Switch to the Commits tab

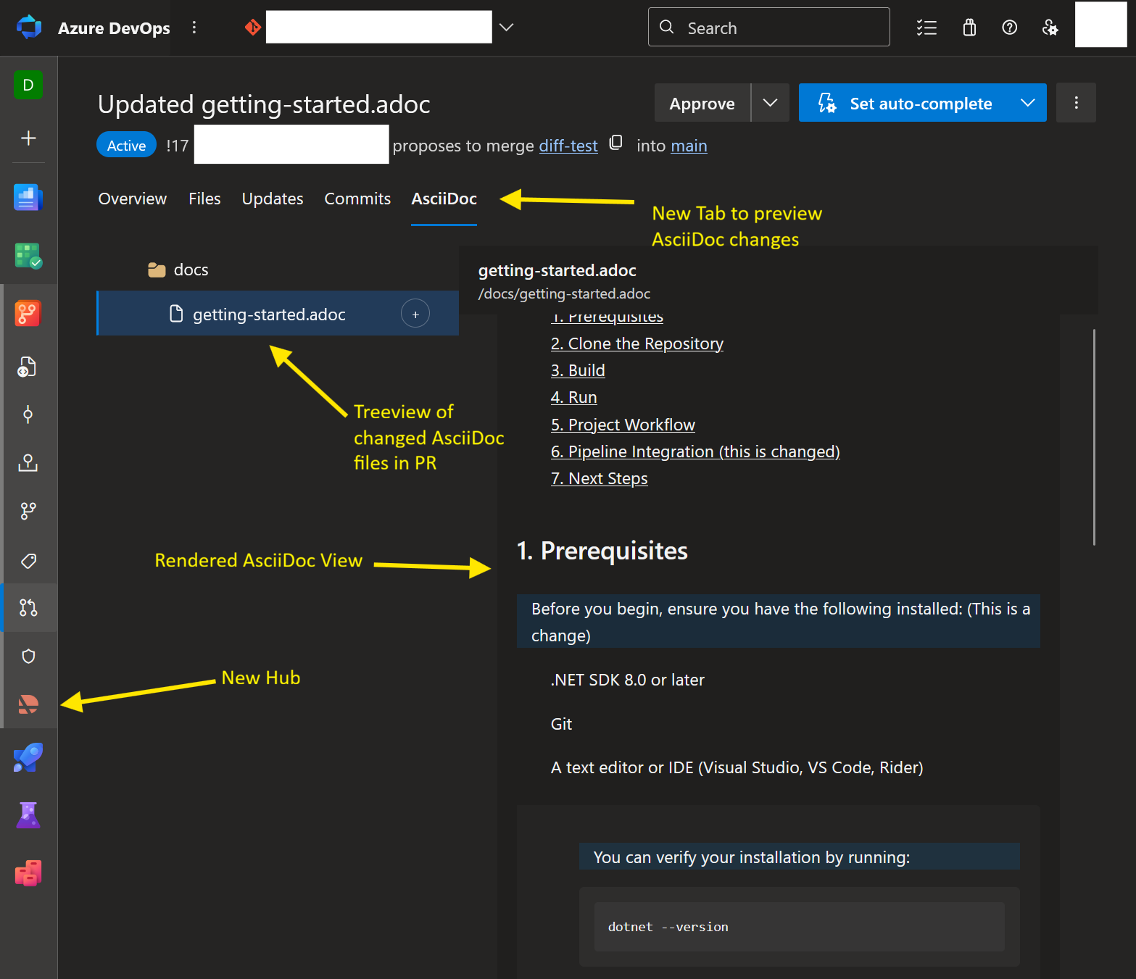click(x=357, y=199)
